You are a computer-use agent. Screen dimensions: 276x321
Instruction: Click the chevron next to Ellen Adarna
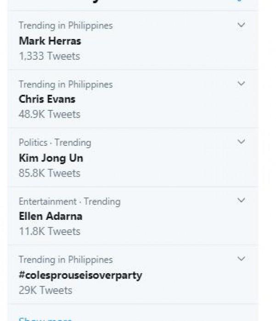tap(241, 201)
